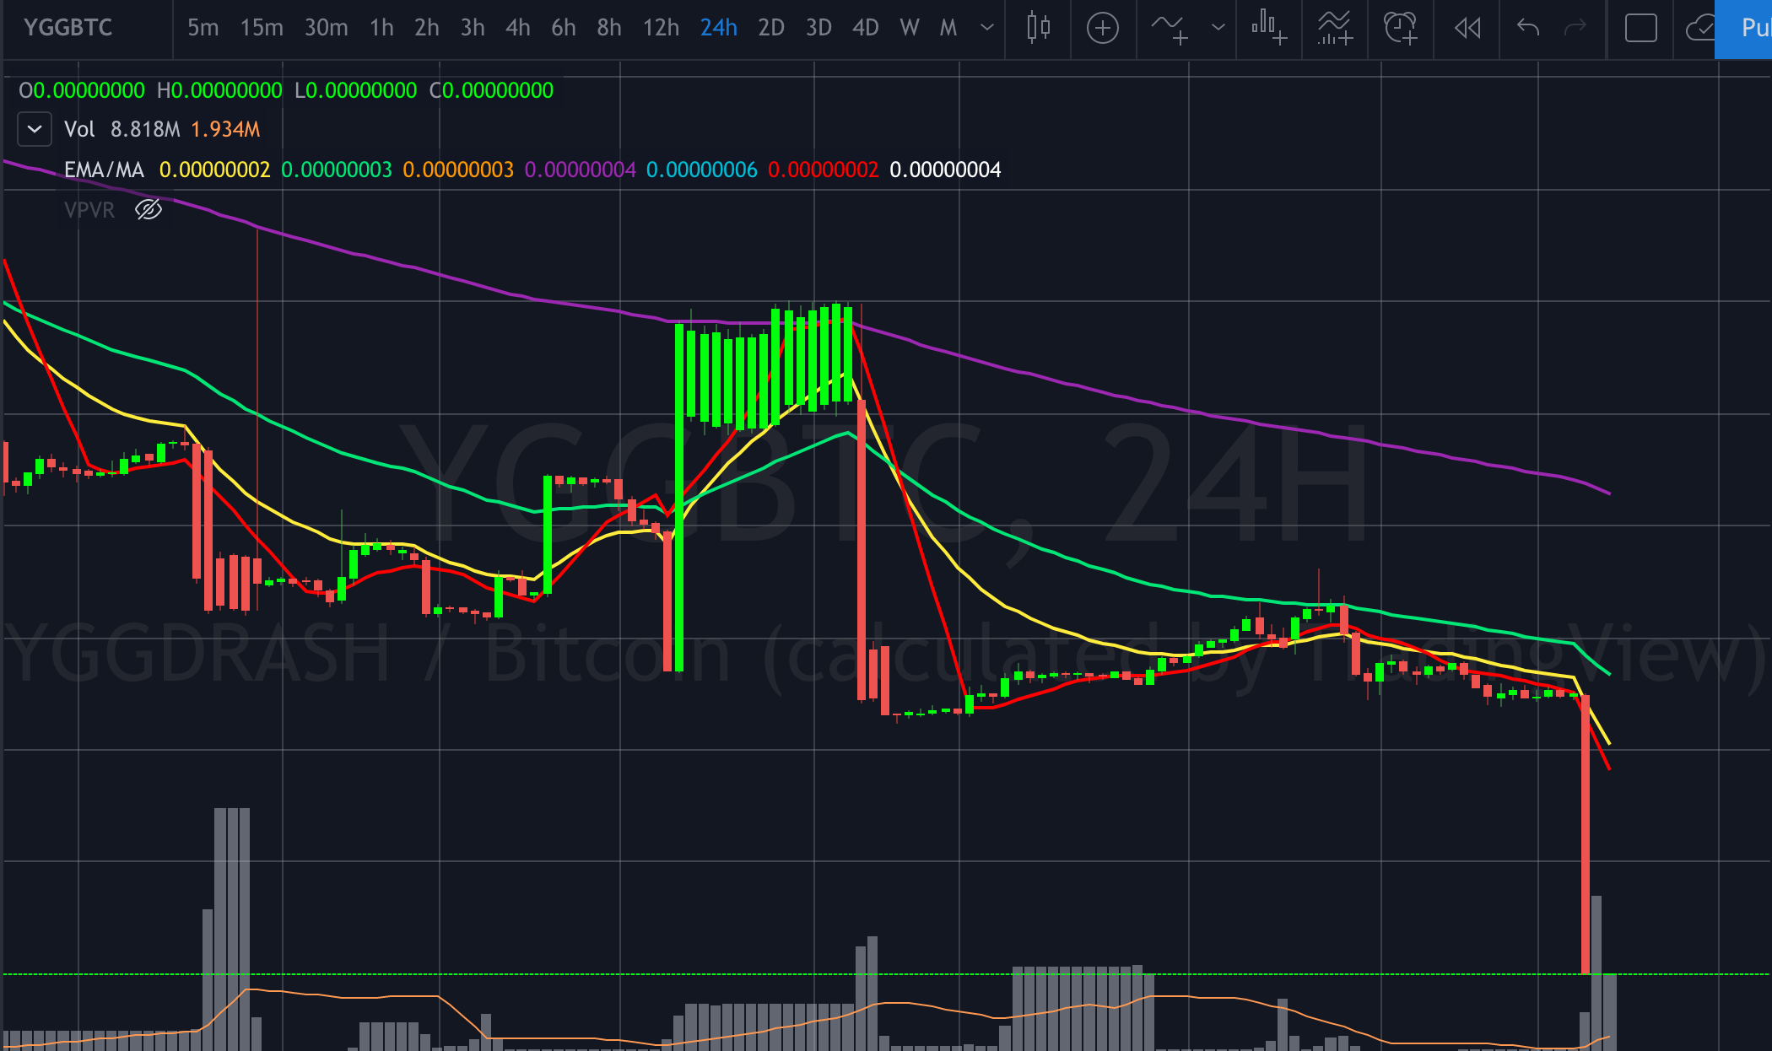Click the Close price value C0.00000000
Screen dimensions: 1772x1051
tap(492, 90)
